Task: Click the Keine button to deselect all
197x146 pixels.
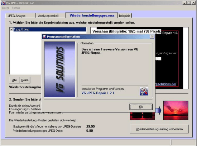Action: click(25, 80)
